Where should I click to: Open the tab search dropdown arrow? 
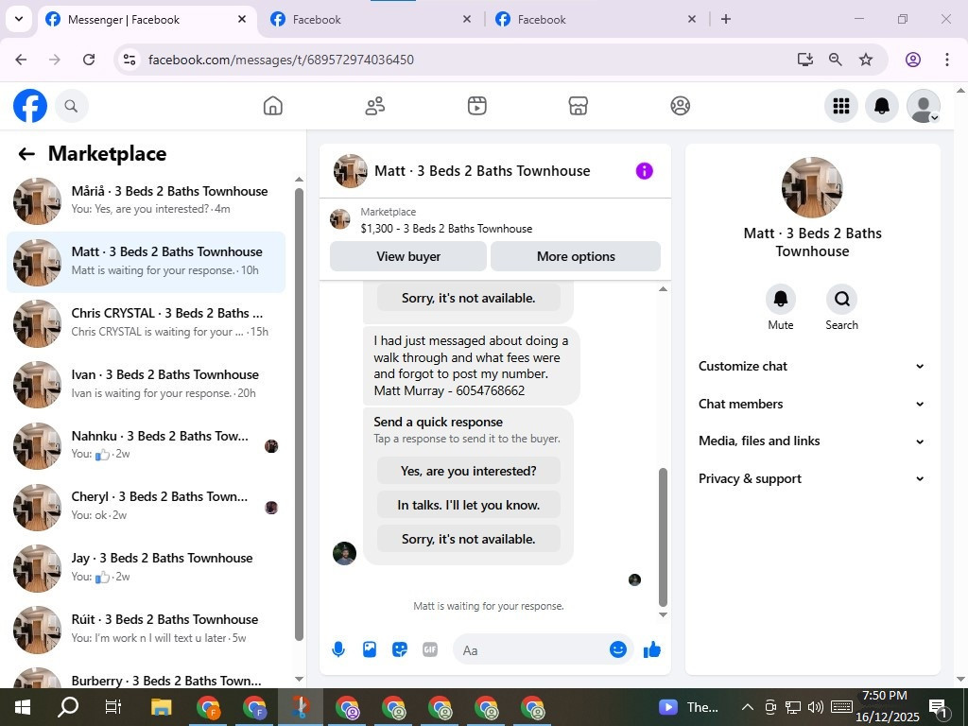(x=19, y=19)
